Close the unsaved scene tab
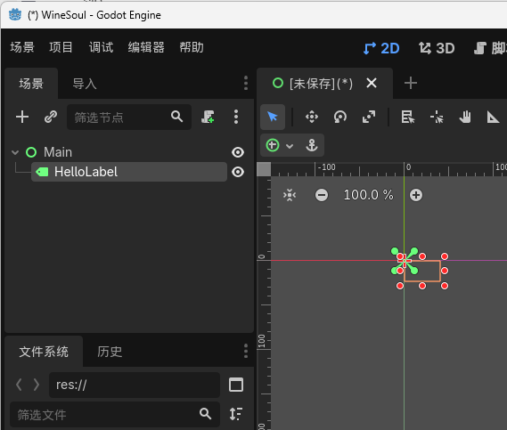The width and height of the screenshot is (507, 430). coord(372,83)
